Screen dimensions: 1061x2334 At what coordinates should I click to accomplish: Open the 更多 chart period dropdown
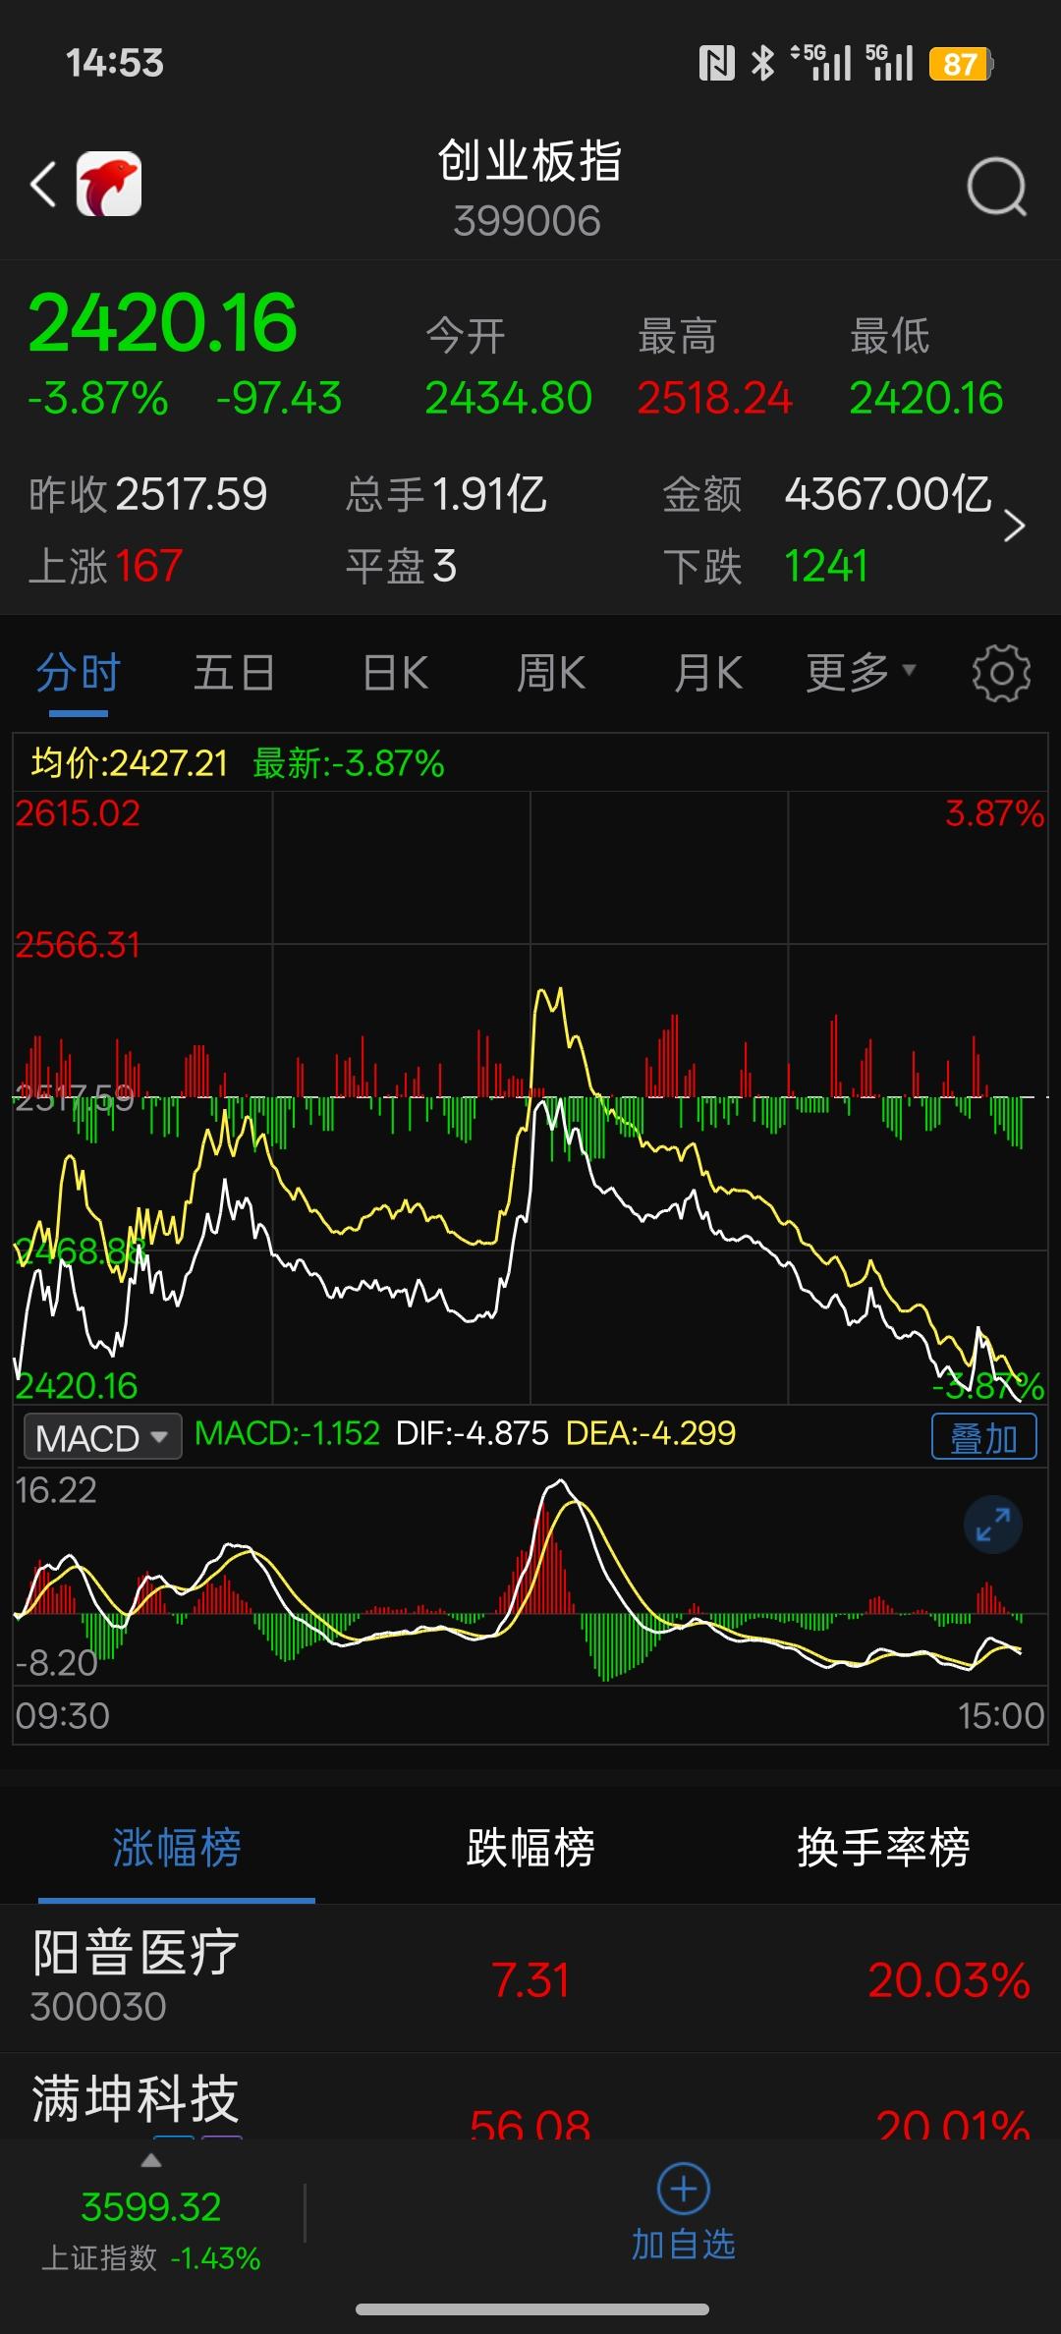tap(861, 673)
